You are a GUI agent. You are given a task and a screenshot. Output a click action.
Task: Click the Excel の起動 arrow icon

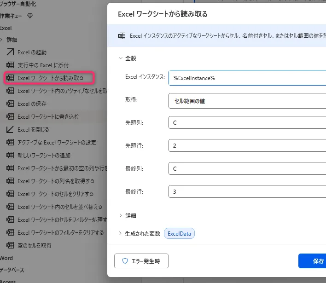(9, 52)
